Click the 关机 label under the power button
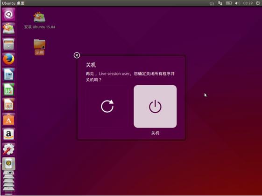262x196 pixels. (155, 133)
